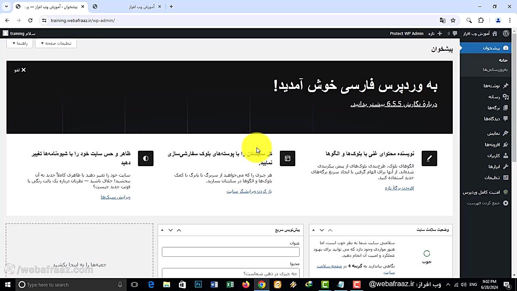Open Word from the taskbar

coord(214,285)
